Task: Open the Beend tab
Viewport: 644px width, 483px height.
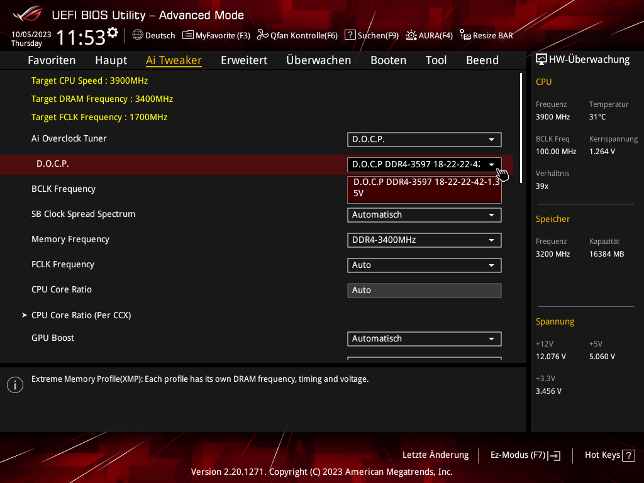Action: pyautogui.click(x=482, y=60)
